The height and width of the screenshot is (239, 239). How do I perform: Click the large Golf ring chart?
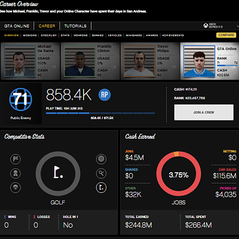(x=58, y=174)
